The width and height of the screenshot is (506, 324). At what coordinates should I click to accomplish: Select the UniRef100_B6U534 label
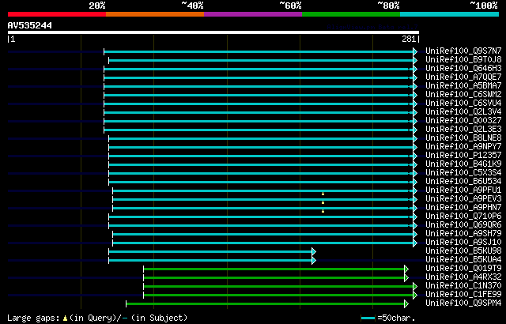tap(463, 182)
